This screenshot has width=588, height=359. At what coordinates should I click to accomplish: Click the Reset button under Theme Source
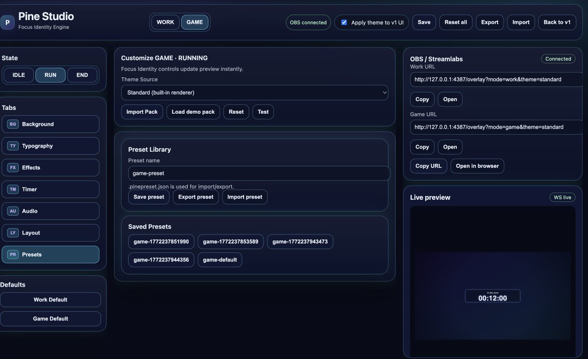236,112
